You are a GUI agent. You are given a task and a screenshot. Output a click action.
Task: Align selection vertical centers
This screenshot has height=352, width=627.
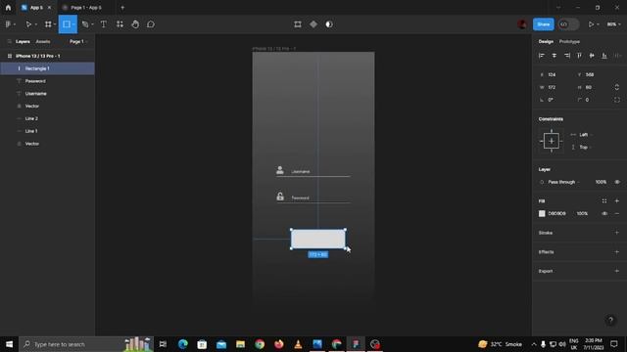coord(592,56)
